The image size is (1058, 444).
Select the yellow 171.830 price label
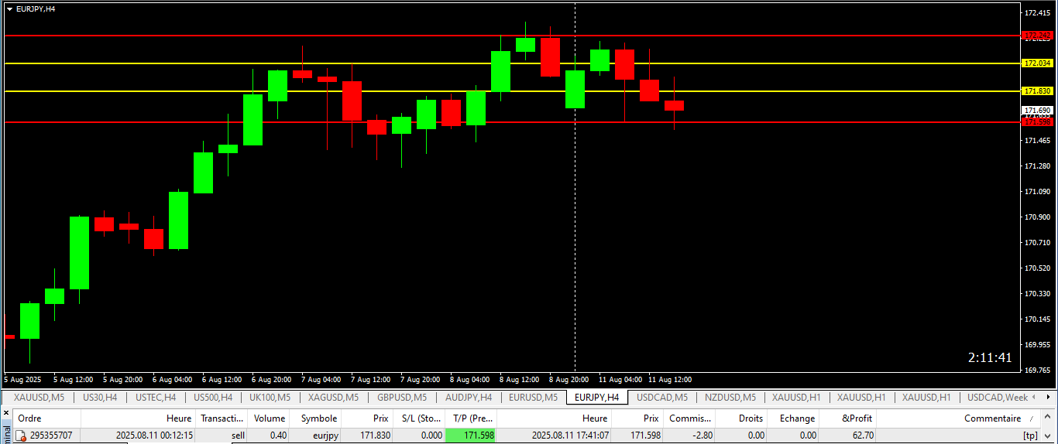click(x=1038, y=91)
